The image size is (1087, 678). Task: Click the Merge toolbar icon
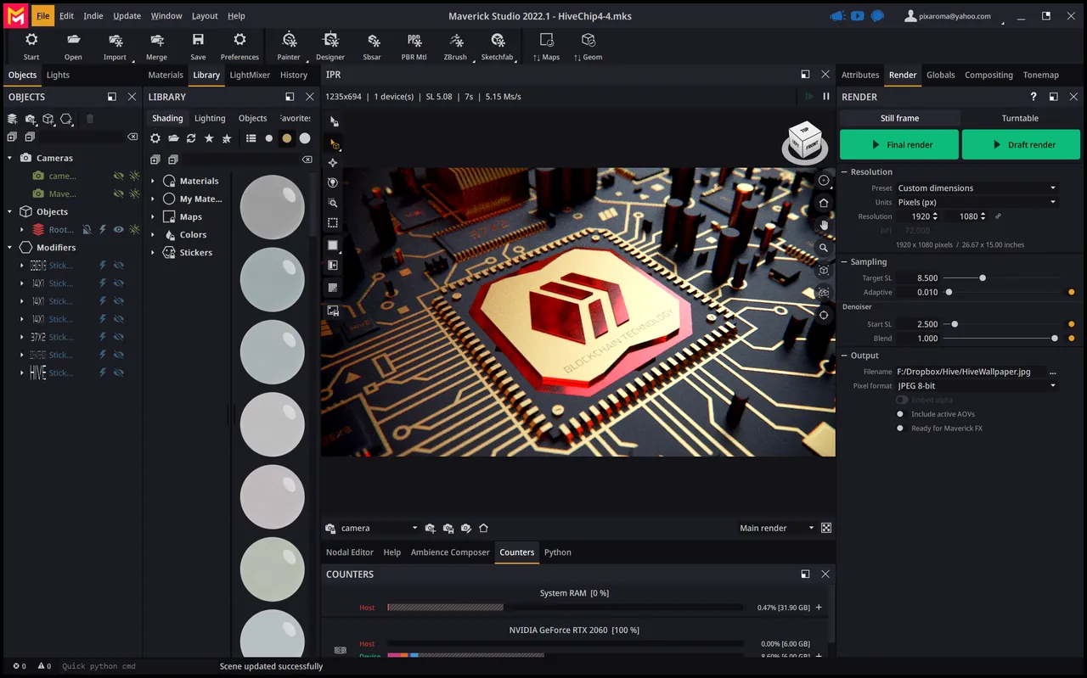[x=156, y=40]
